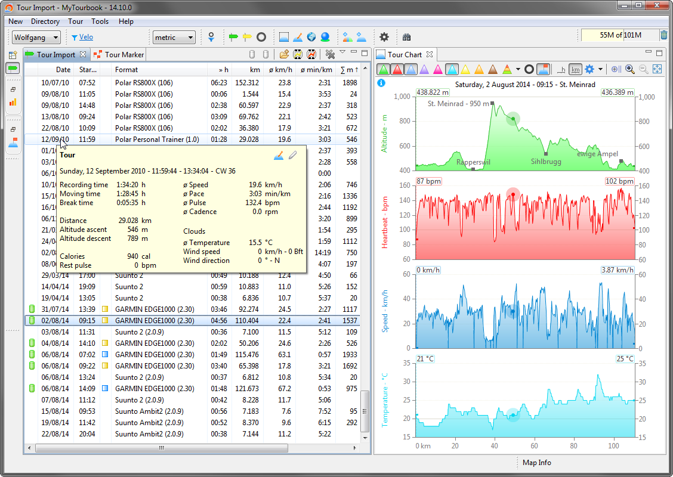Toggle the cyan temperature graph button
The height and width of the screenshot is (477, 673).
(x=452, y=70)
